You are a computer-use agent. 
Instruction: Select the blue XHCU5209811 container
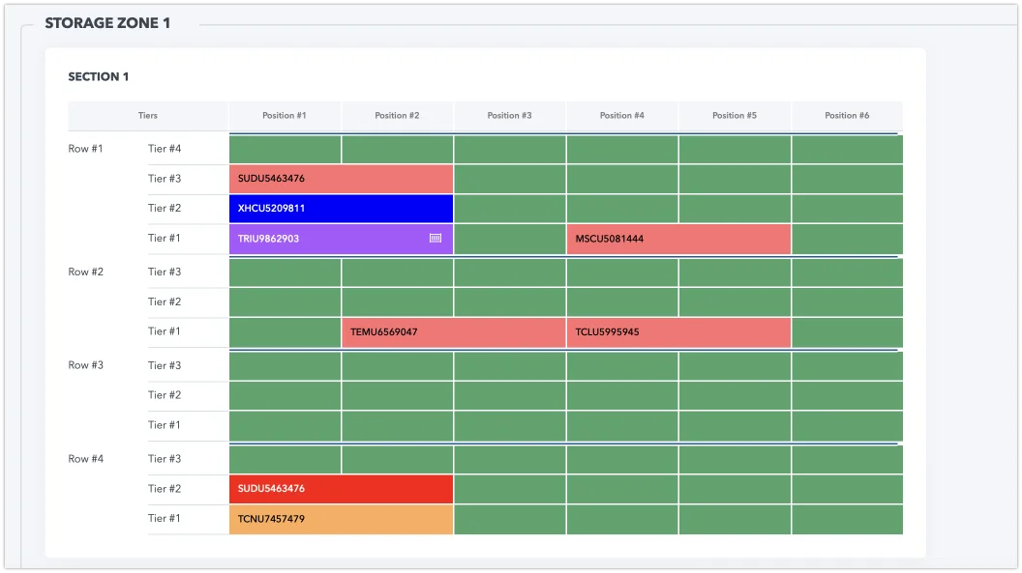point(341,209)
